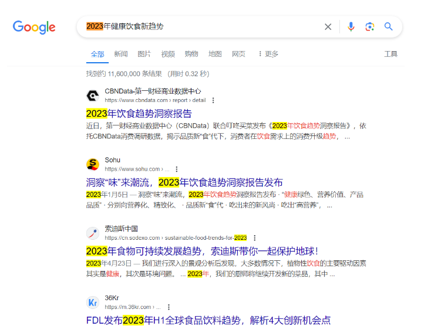Click the 36Kr site favicon
The height and width of the screenshot is (326, 421).
93,302
